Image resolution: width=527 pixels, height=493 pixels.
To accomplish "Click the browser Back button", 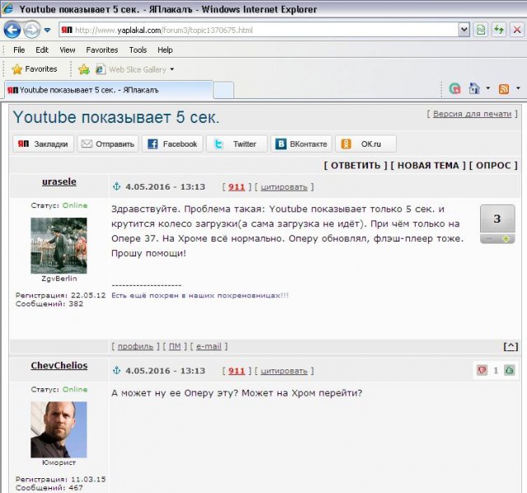I will (12, 30).
